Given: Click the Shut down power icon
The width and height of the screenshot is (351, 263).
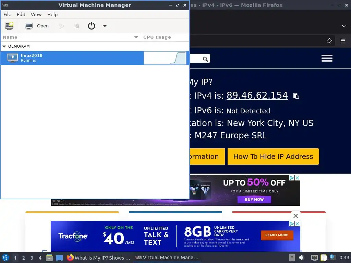Looking at the screenshot, I should coord(91,26).
